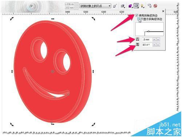The image size is (182, 137).
Task: Click the copy extrusion properties icon
Action: (150, 6)
